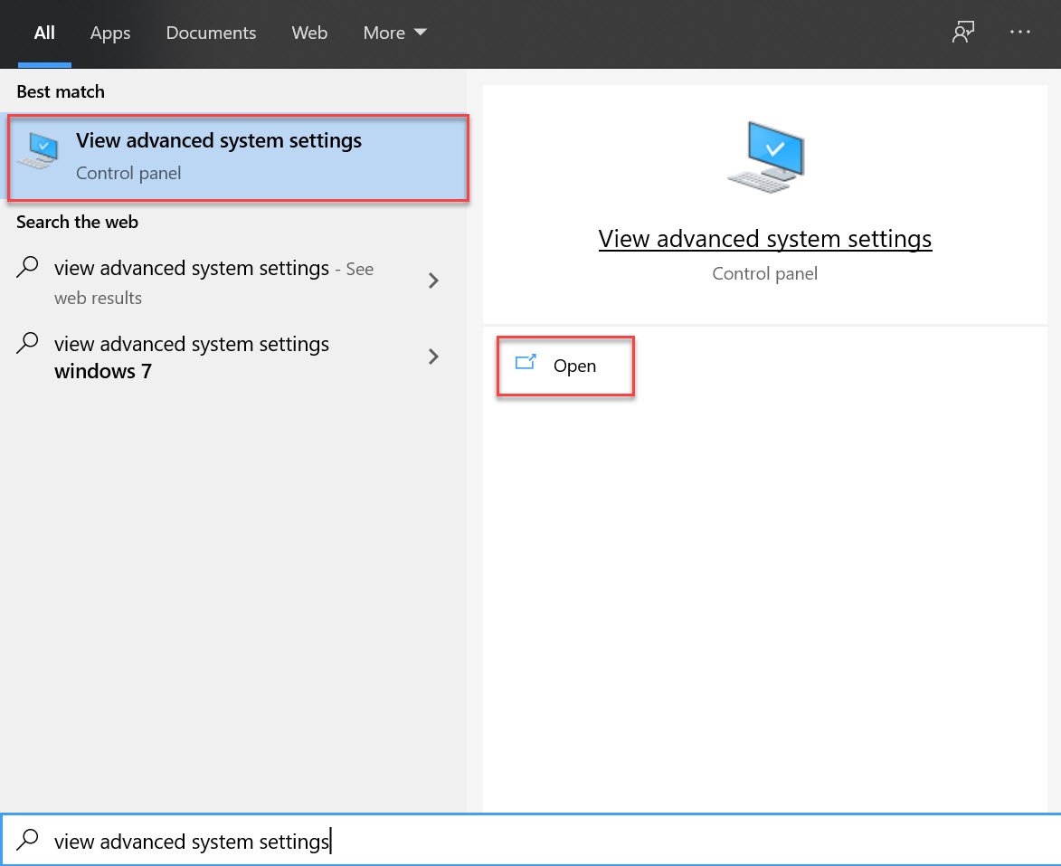The width and height of the screenshot is (1061, 866).
Task: Click the 'Search the web' heading
Action: (x=77, y=222)
